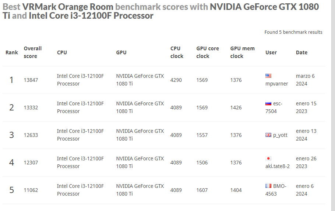Click the UK flag icon beside p_yott
Screen dimensions: 335x211
click(x=268, y=135)
